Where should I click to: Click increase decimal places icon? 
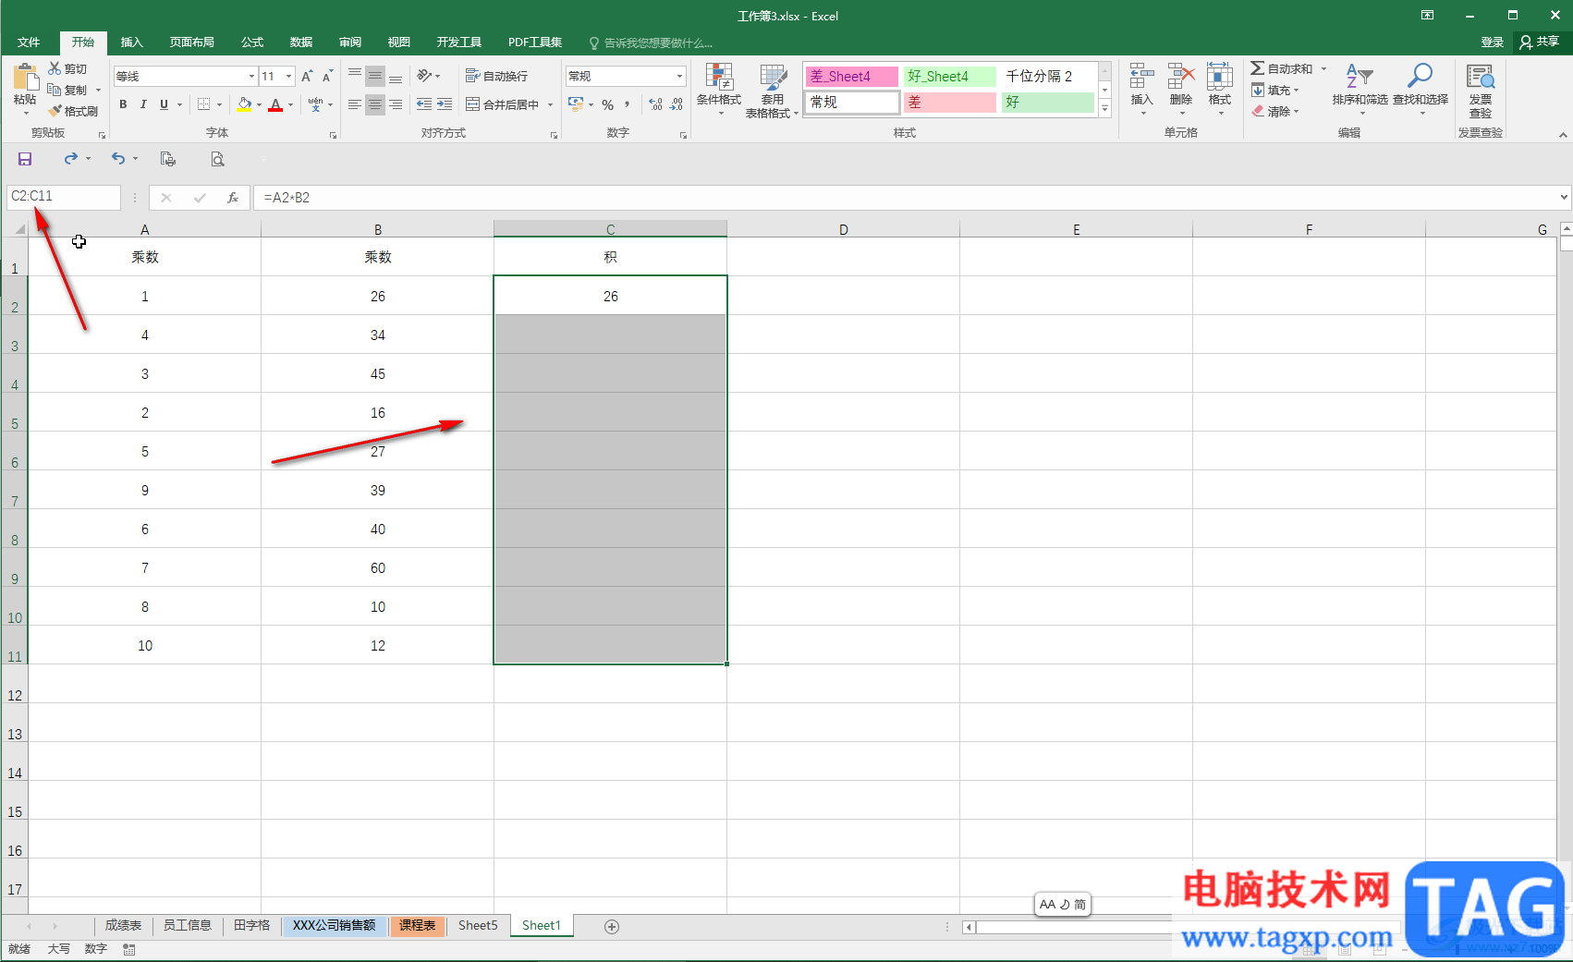[655, 104]
